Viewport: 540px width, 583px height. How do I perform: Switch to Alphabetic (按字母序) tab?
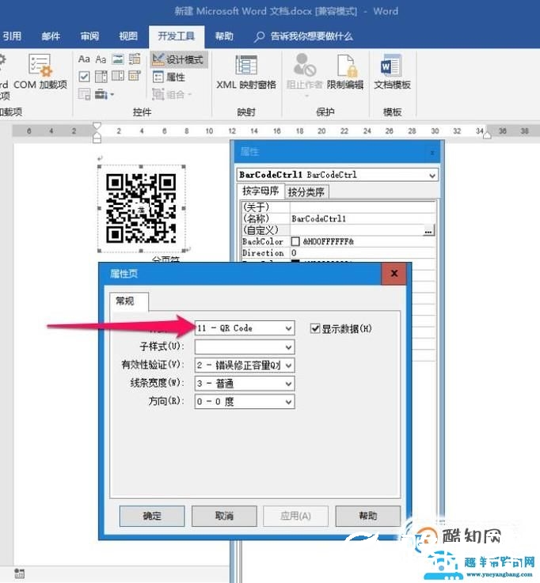pyautogui.click(x=260, y=191)
